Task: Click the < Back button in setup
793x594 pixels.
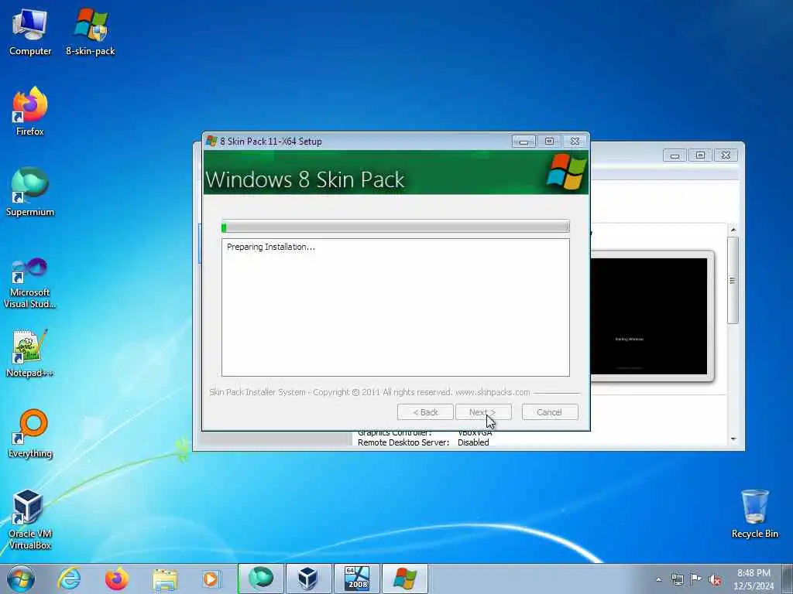Action: (x=425, y=412)
